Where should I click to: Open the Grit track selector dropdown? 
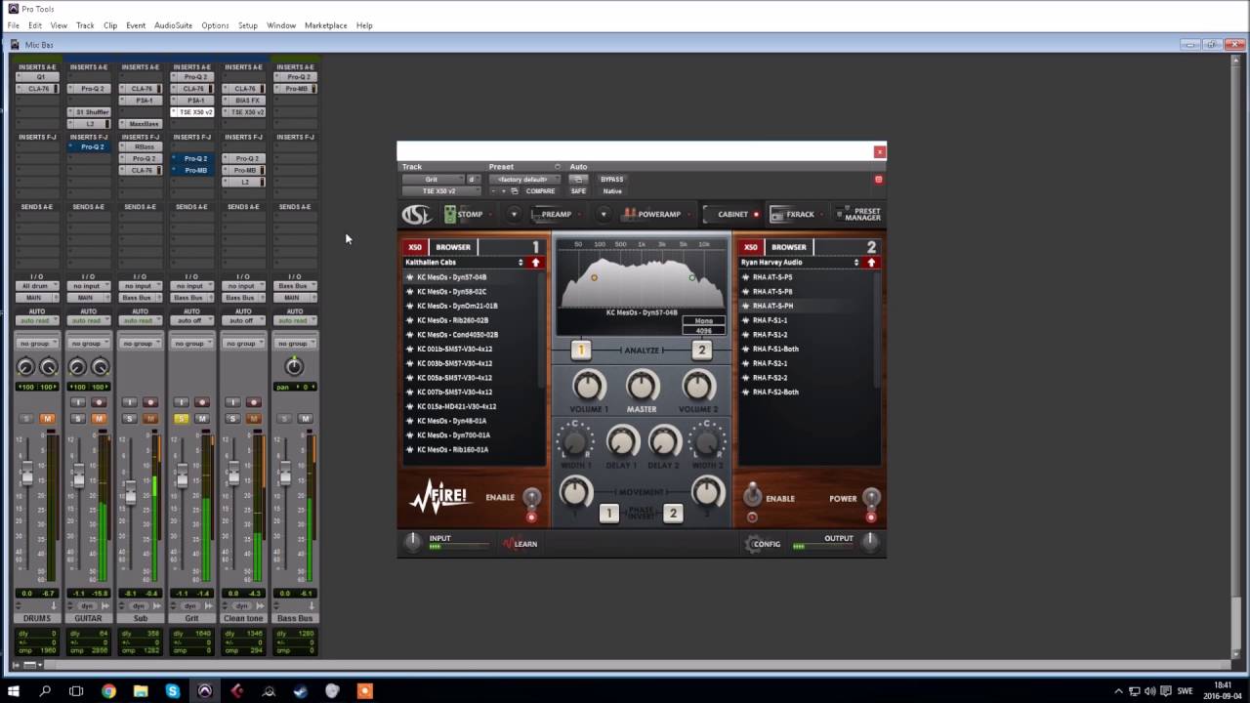tap(432, 180)
